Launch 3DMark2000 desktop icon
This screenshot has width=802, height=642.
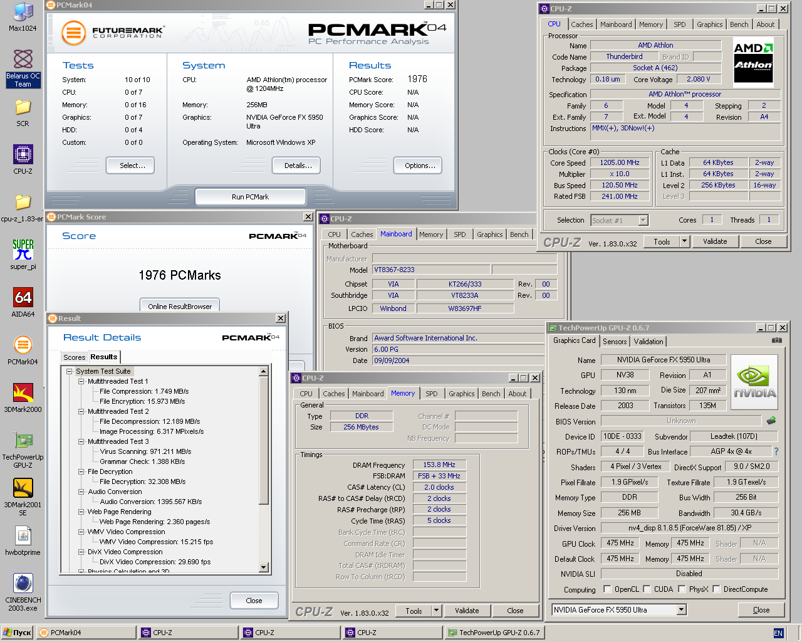click(x=23, y=397)
